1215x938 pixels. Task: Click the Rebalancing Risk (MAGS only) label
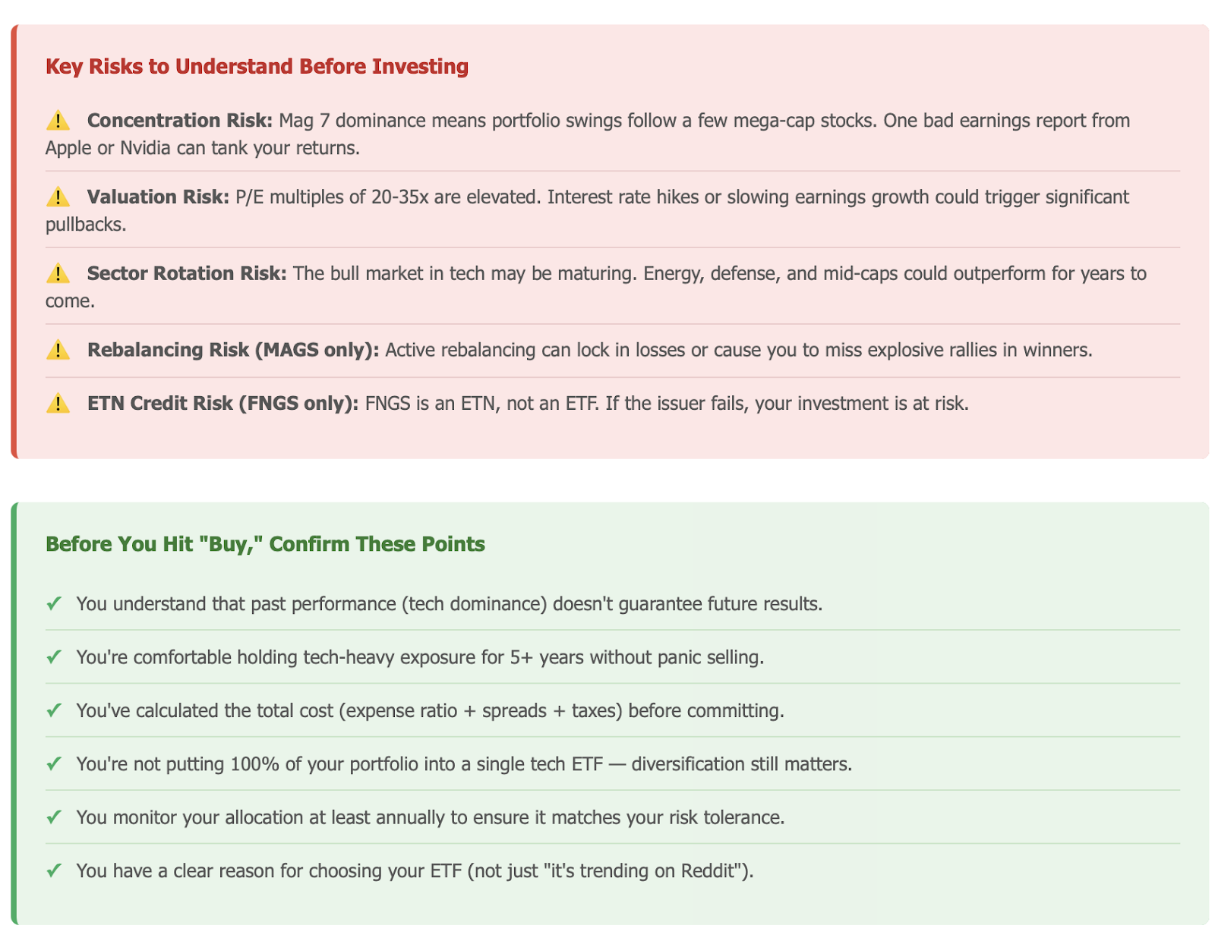pos(233,350)
